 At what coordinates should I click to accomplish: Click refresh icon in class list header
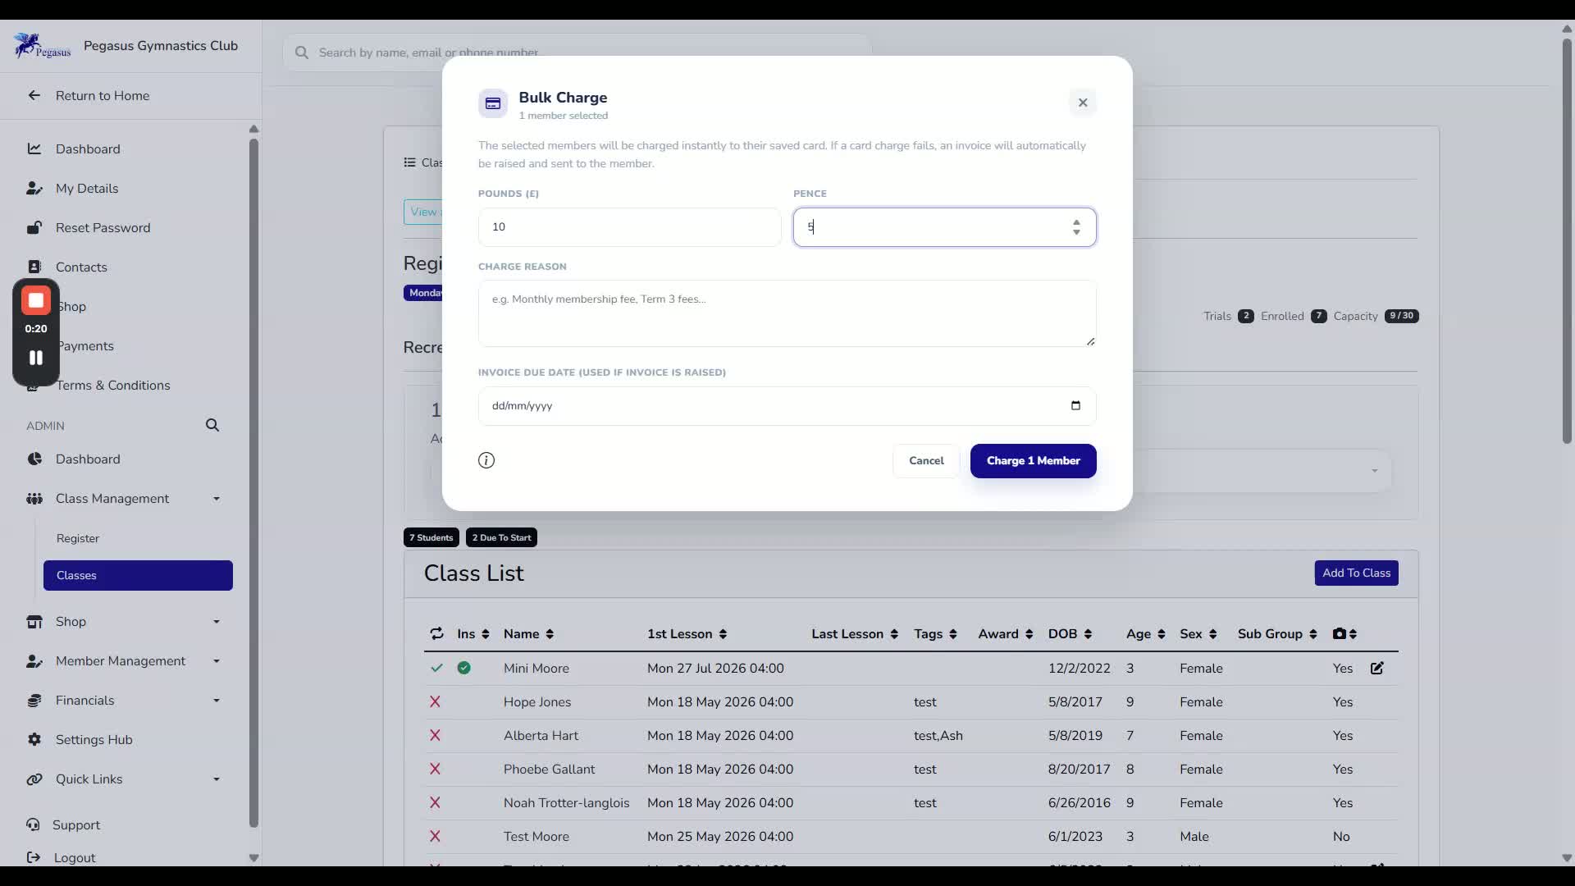(436, 633)
